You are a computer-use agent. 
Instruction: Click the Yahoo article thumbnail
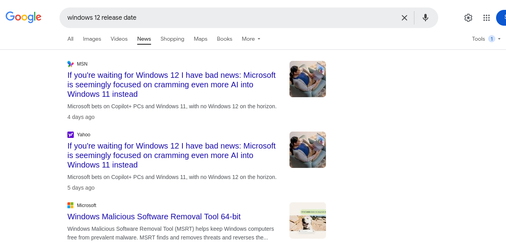(x=308, y=150)
